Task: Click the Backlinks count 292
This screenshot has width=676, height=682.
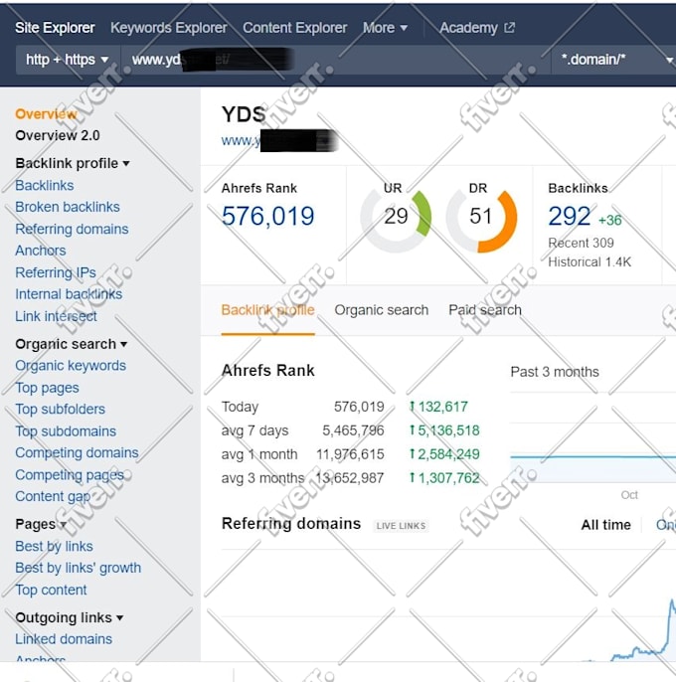Action: click(569, 216)
